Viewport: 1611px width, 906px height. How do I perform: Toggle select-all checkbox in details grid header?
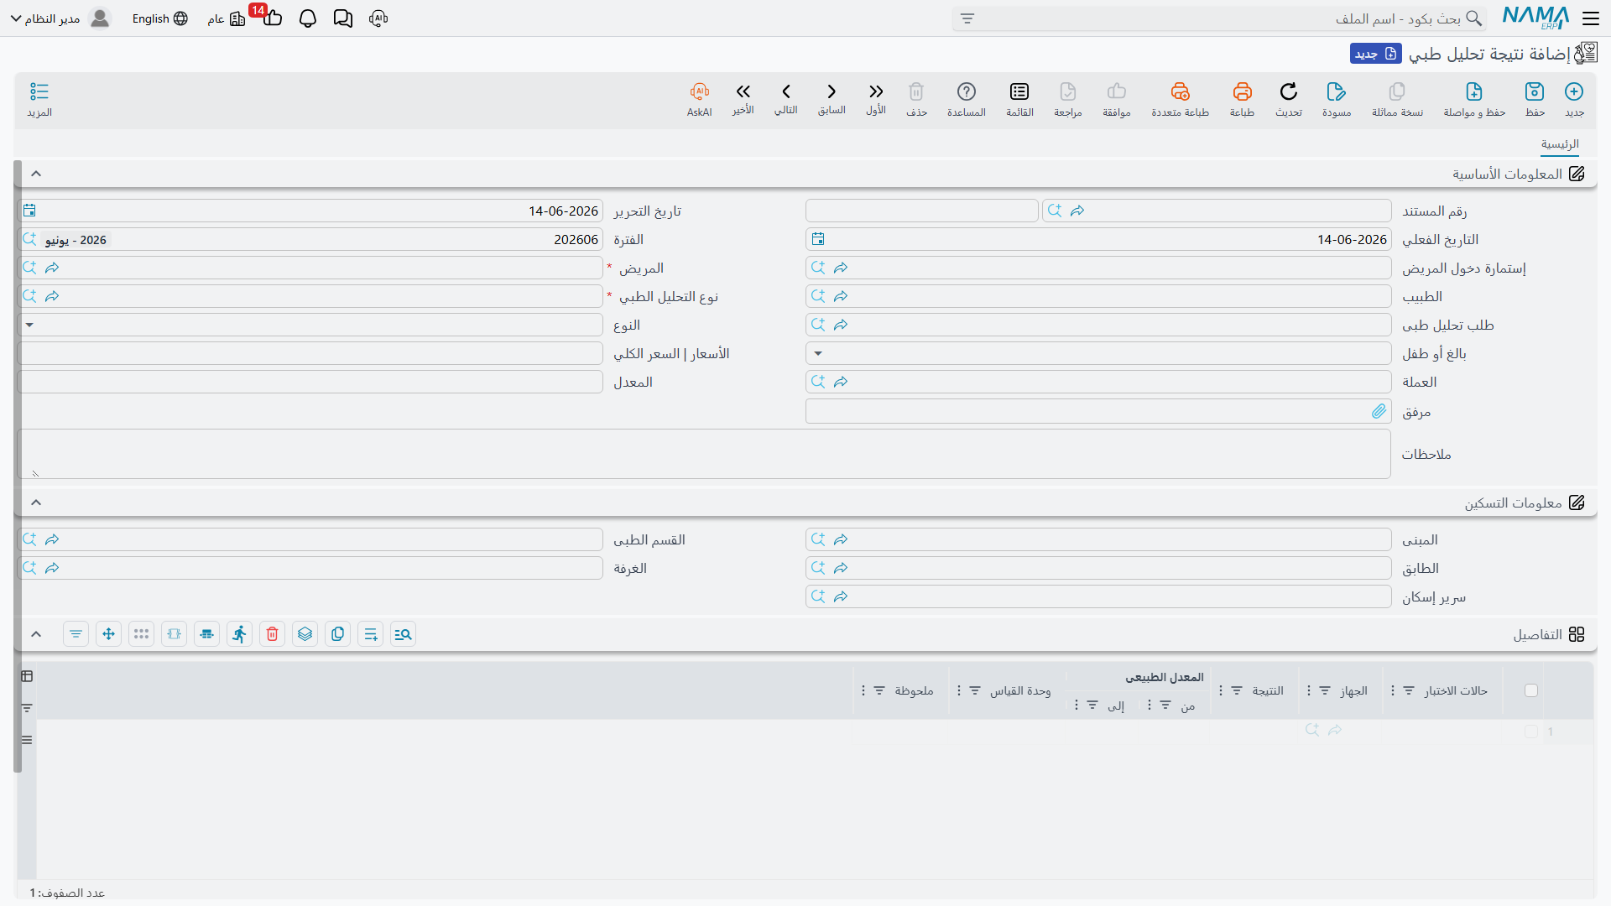point(1531,690)
